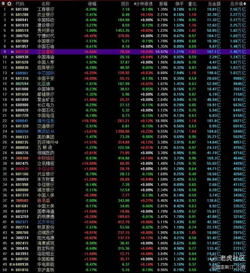This screenshot has height=273, width=250.
Task: Select 百济神州-U row
Action: tap(125, 142)
